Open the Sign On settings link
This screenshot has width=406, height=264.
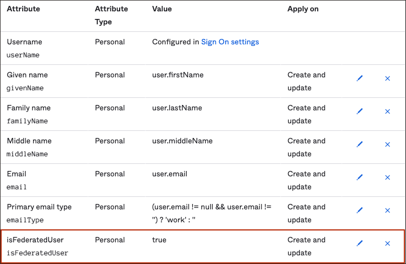(x=230, y=42)
